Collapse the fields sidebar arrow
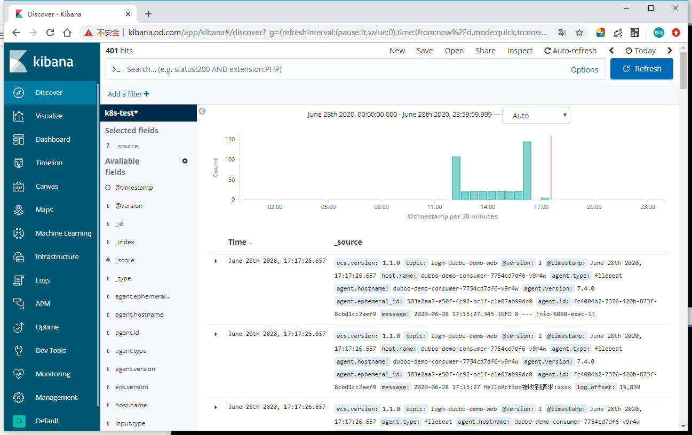This screenshot has width=692, height=435. pyautogui.click(x=202, y=111)
